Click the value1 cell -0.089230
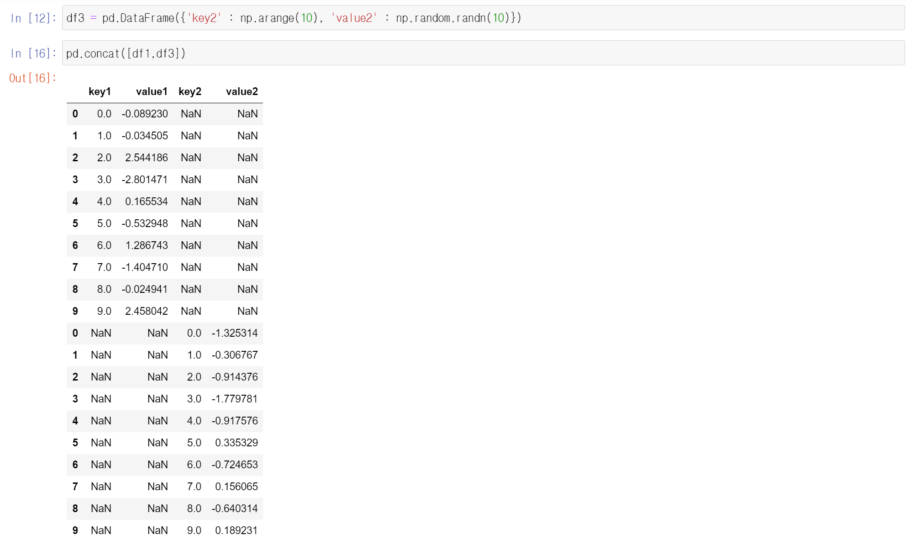The height and width of the screenshot is (540, 915). coord(145,114)
